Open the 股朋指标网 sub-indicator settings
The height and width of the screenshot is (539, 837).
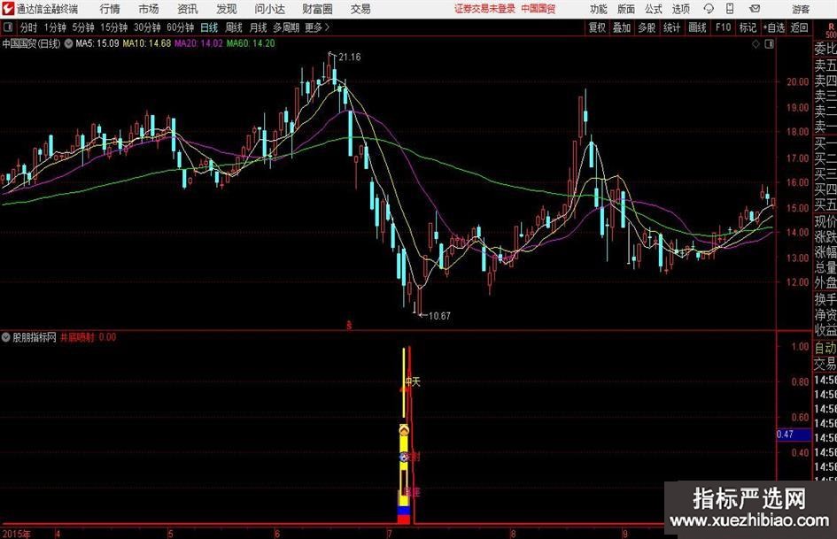pos(6,337)
